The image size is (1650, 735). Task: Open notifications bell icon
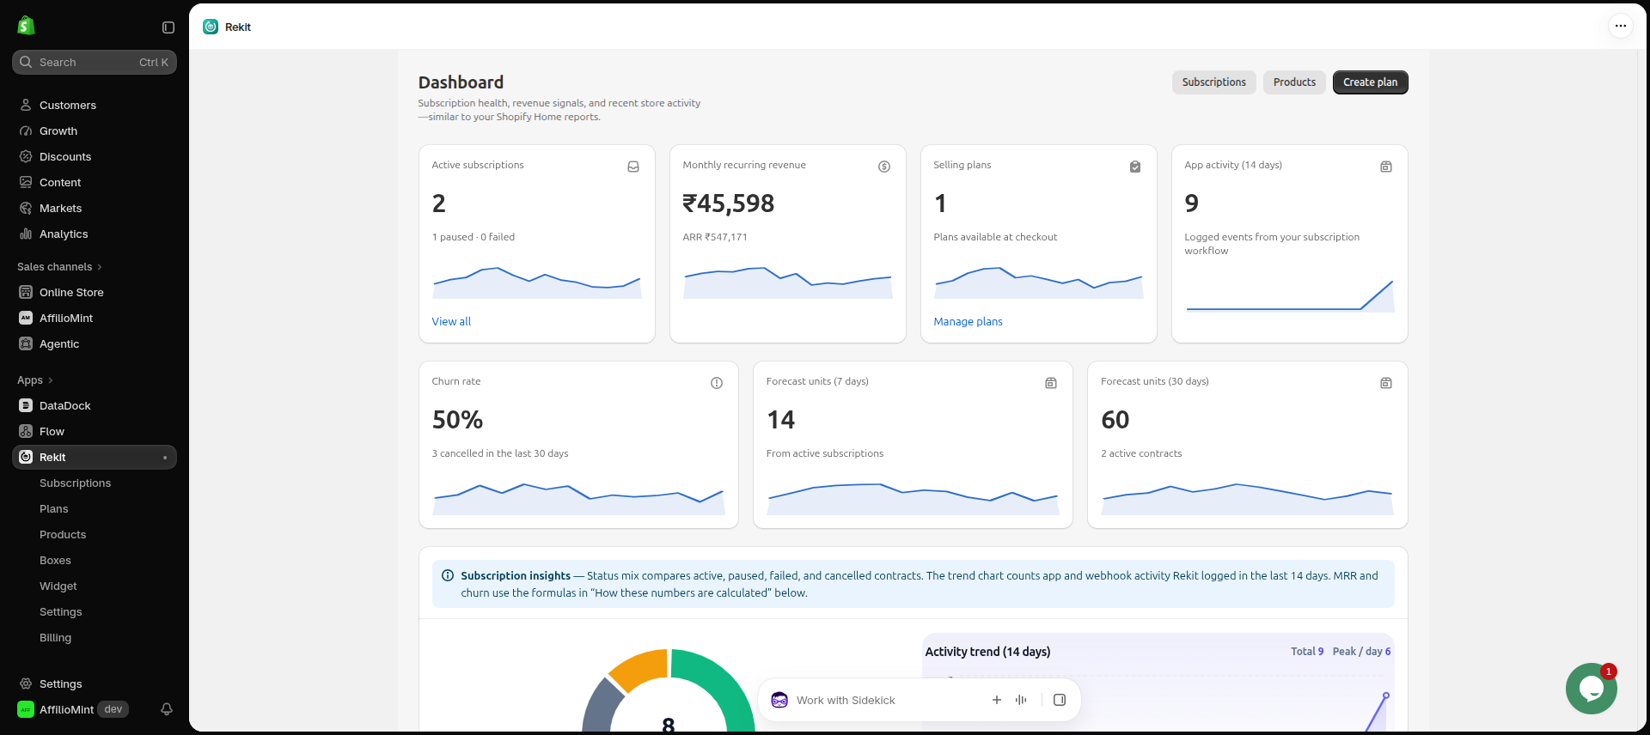pos(167,709)
